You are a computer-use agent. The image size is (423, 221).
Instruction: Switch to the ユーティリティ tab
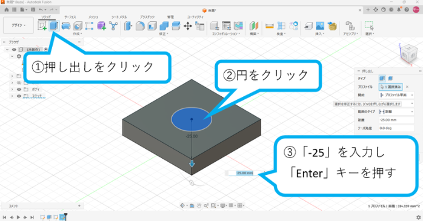195,17
